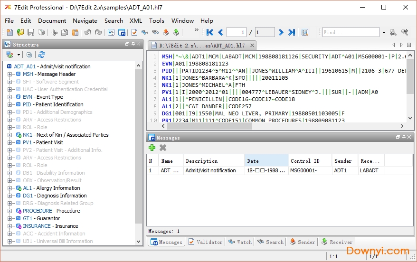
Task: Go to the next message arrow
Action: (281, 32)
